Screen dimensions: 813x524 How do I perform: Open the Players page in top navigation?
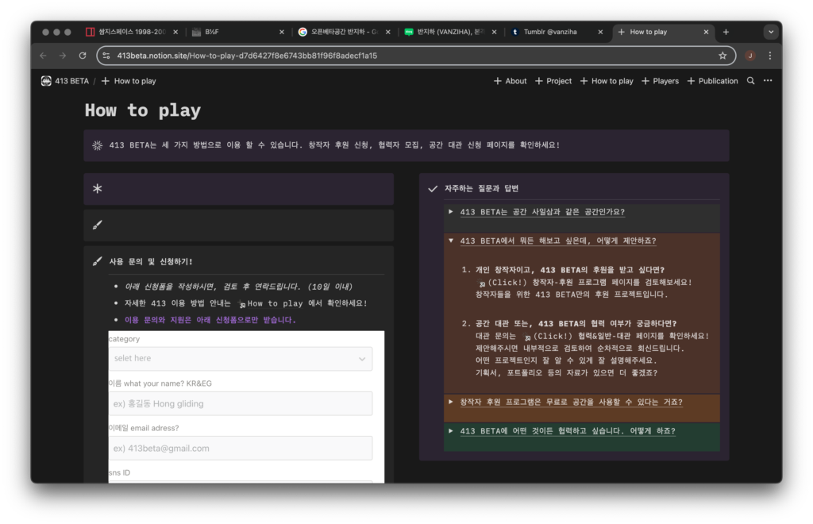[660, 81]
